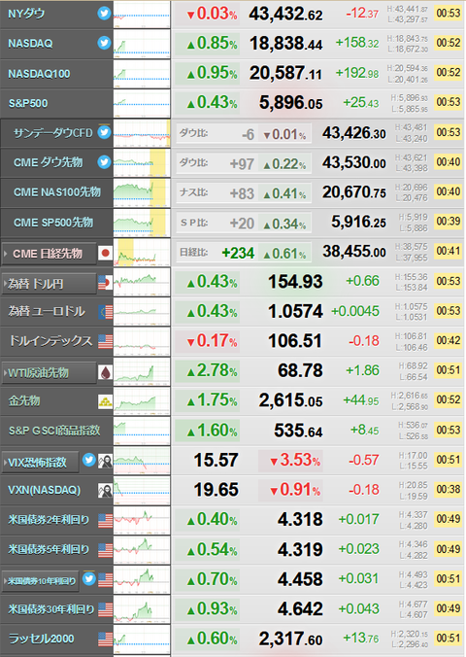466x657 pixels.
Task: Click the WTI change value 2.78%
Action: [212, 371]
